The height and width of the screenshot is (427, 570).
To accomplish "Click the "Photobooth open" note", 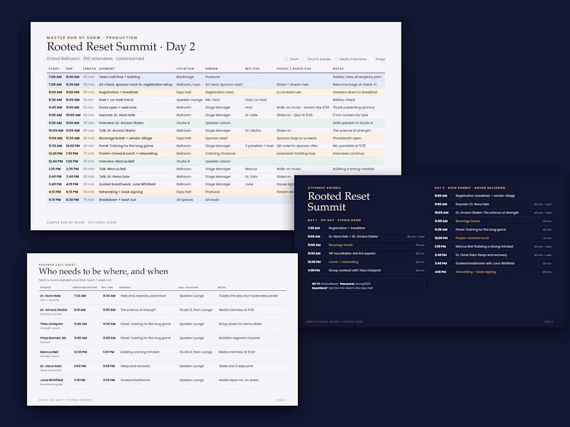I will click(347, 138).
